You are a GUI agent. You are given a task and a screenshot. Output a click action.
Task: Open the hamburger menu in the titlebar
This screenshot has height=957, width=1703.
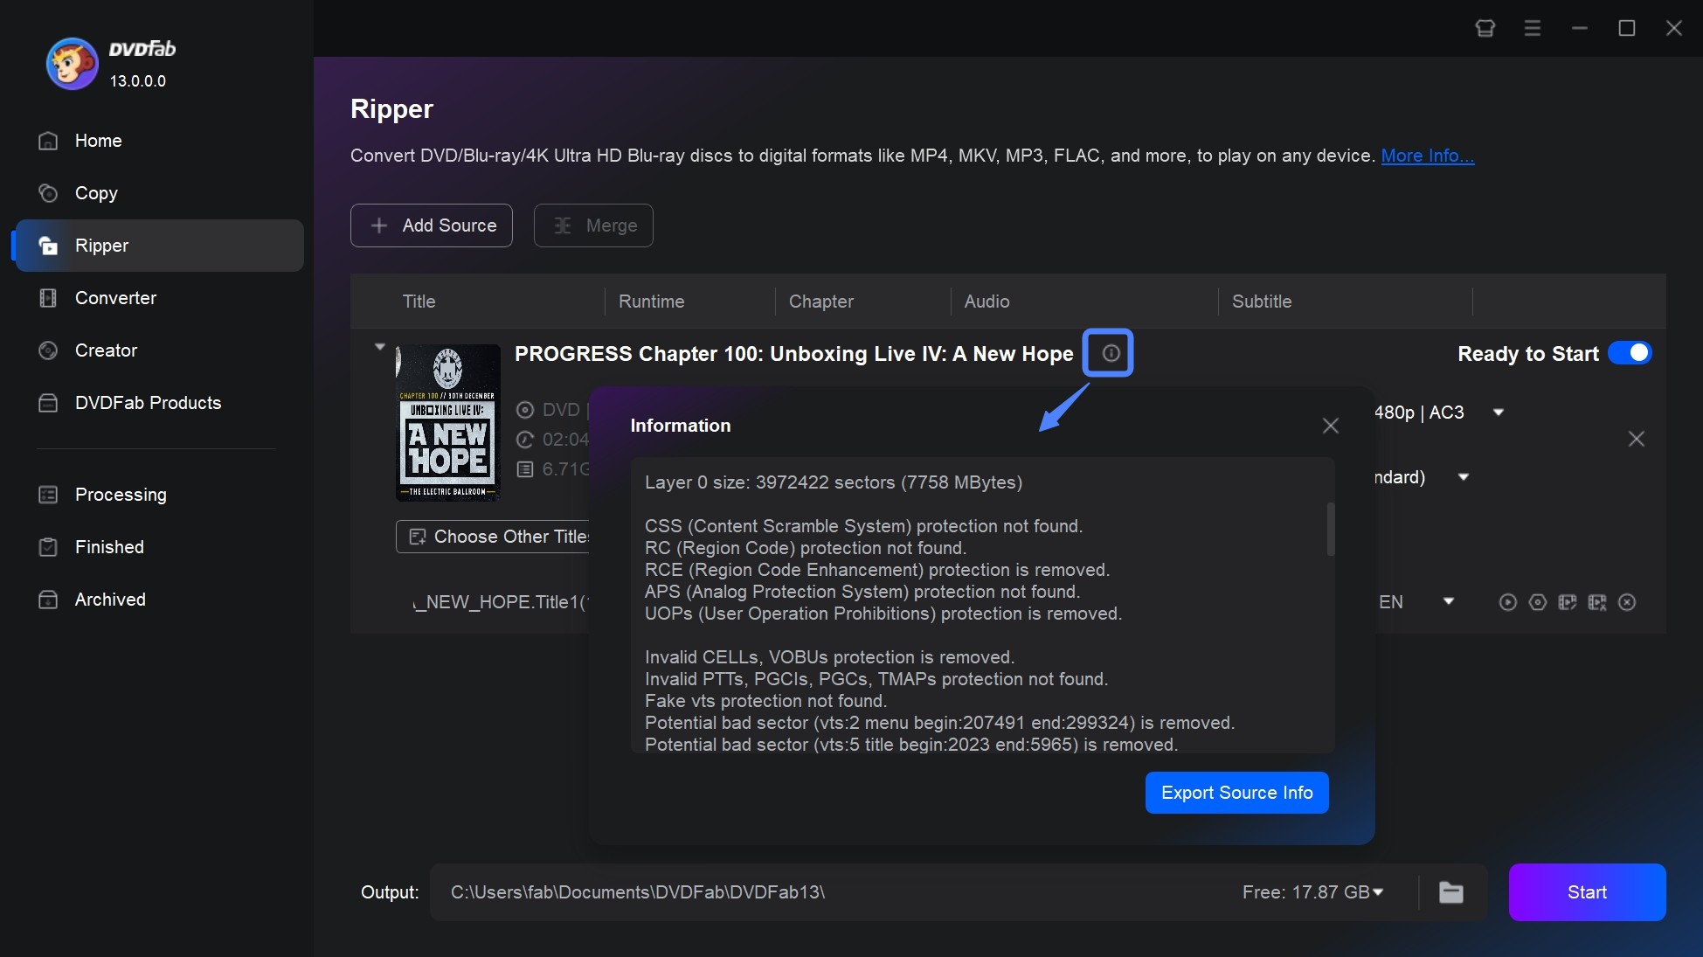click(1532, 27)
